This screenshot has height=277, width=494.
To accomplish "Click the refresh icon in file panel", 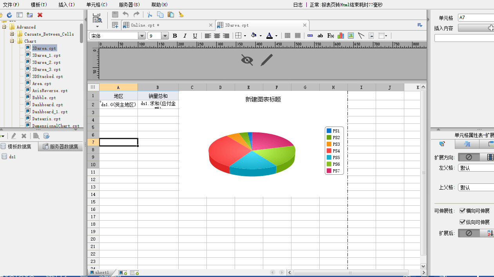I will tap(9, 15).
